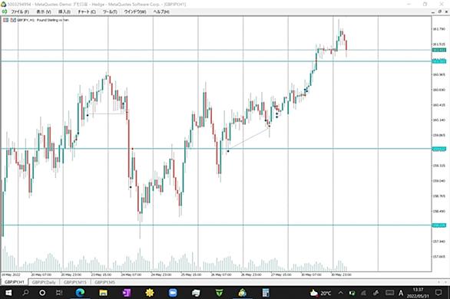Image resolution: width=450 pixels, height=299 pixels.
Task: Switch to the GBPJPY,Daily chart tab
Action: coord(44,282)
